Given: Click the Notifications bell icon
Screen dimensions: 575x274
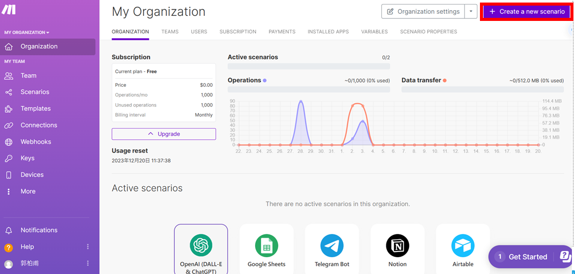Looking at the screenshot, I should pyautogui.click(x=9, y=231).
